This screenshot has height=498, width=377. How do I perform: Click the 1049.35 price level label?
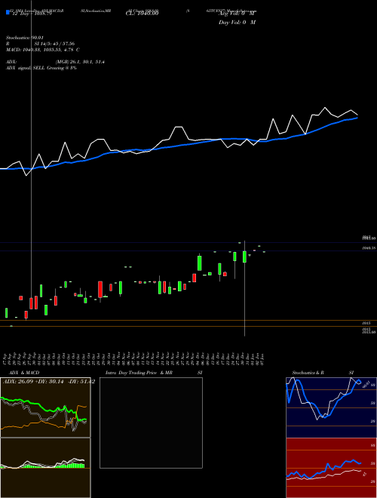[369, 248]
